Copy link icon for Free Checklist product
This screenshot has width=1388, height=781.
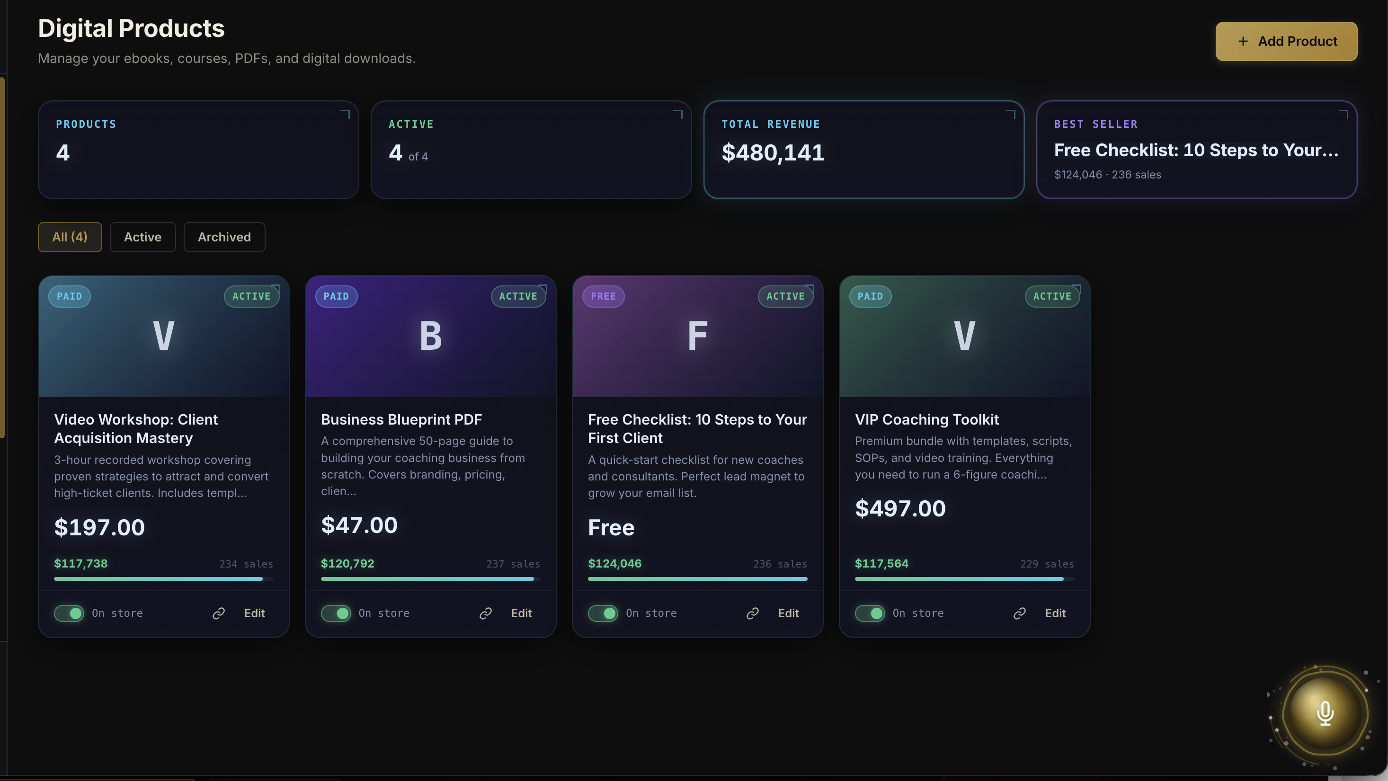[x=753, y=613]
